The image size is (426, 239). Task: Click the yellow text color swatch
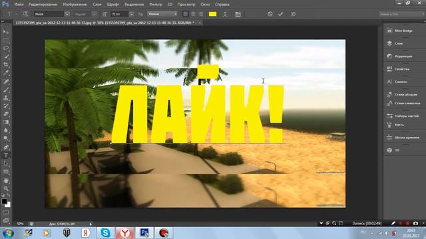[212, 14]
